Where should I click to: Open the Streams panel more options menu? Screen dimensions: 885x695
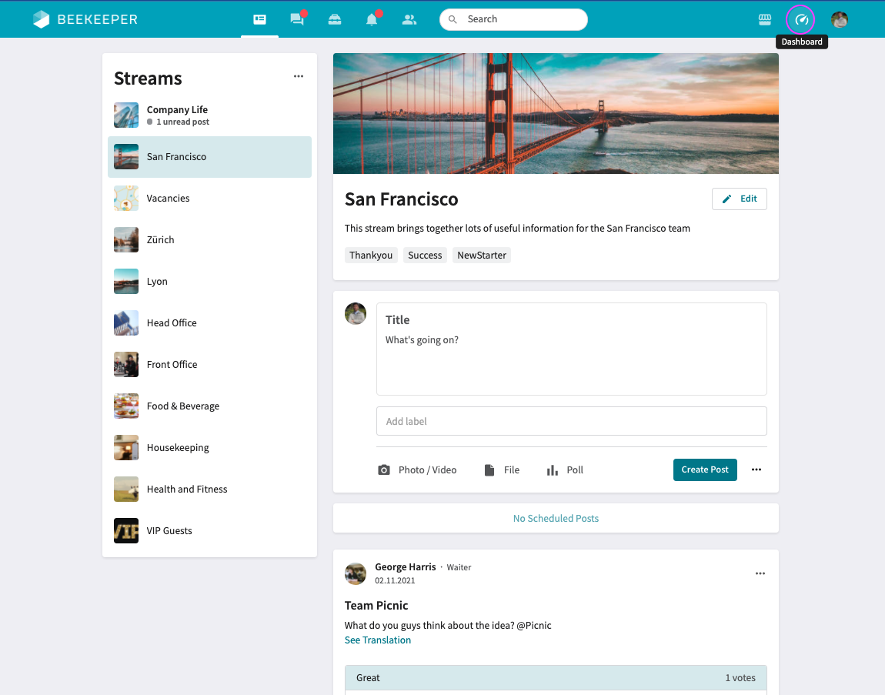click(299, 76)
